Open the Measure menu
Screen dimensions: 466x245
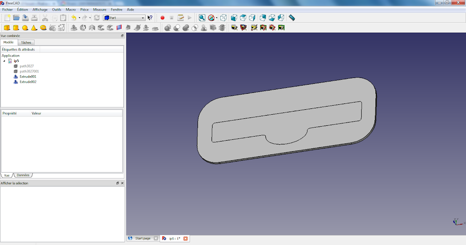[100, 10]
